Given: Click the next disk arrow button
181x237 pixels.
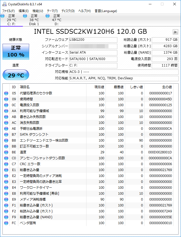Looking at the screenshot, I should [x=175, y=32].
